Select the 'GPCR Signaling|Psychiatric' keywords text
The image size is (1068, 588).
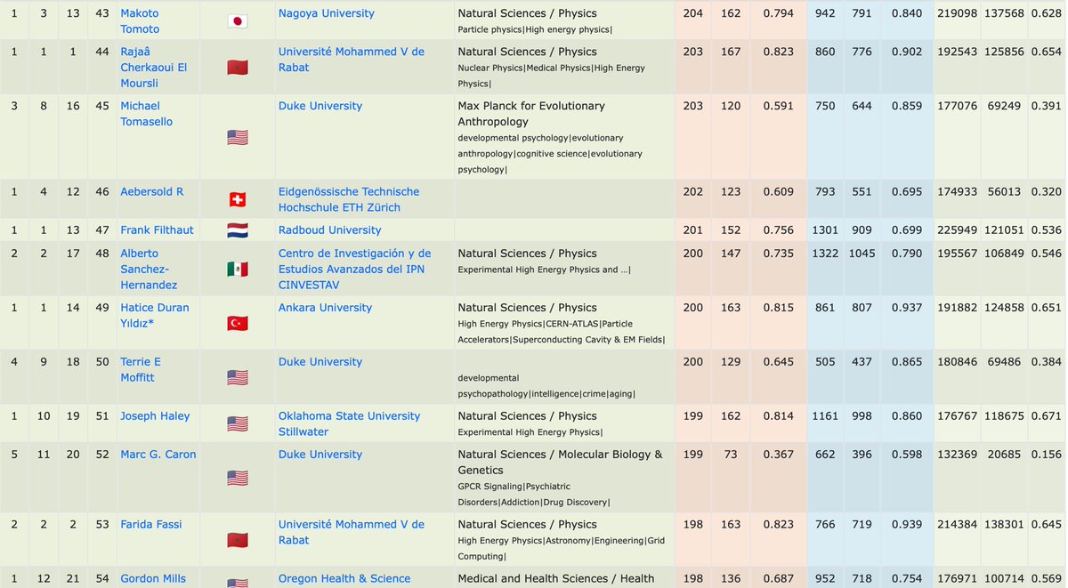(514, 486)
